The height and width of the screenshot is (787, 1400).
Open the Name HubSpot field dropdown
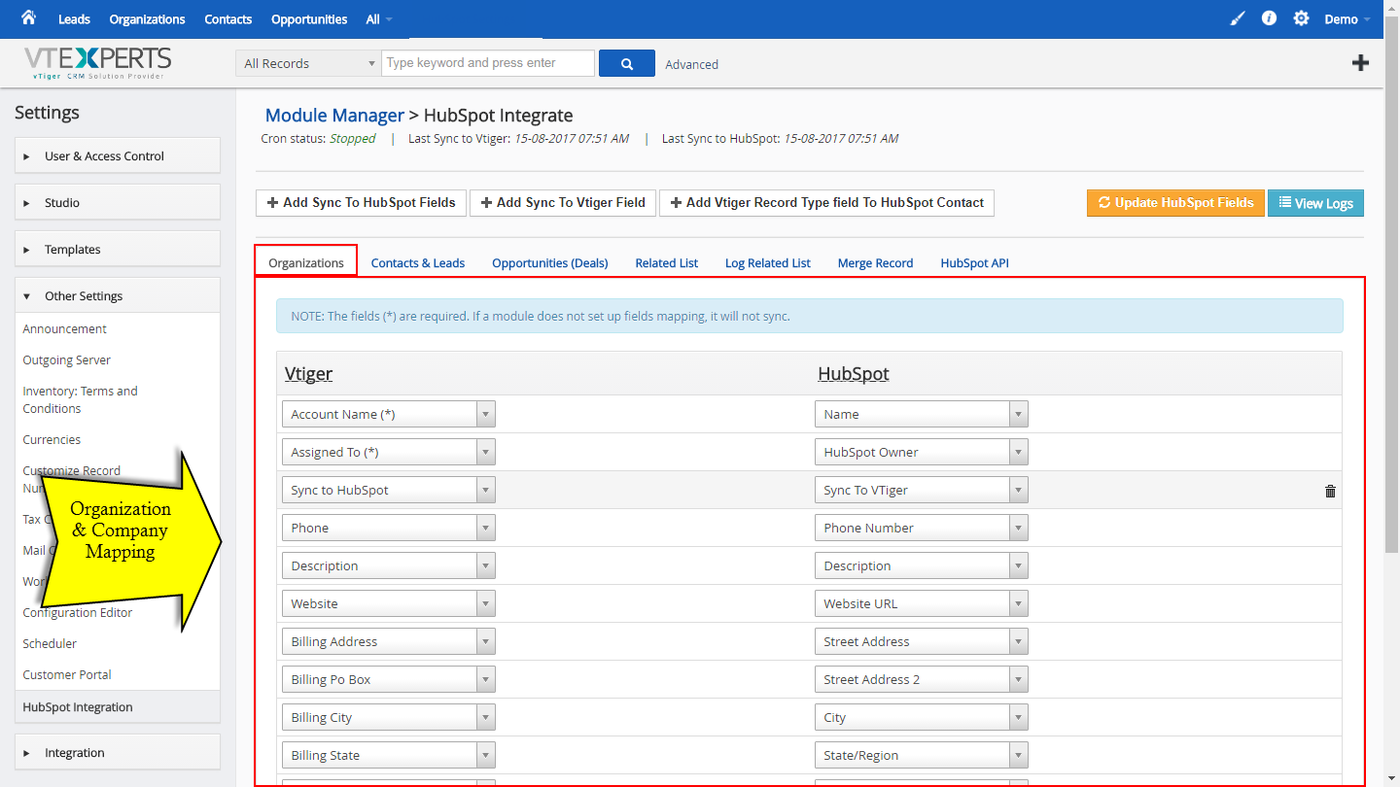pyautogui.click(x=922, y=414)
